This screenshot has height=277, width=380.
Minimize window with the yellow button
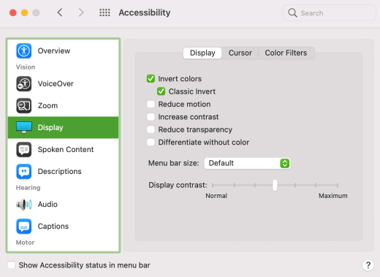[x=24, y=12]
